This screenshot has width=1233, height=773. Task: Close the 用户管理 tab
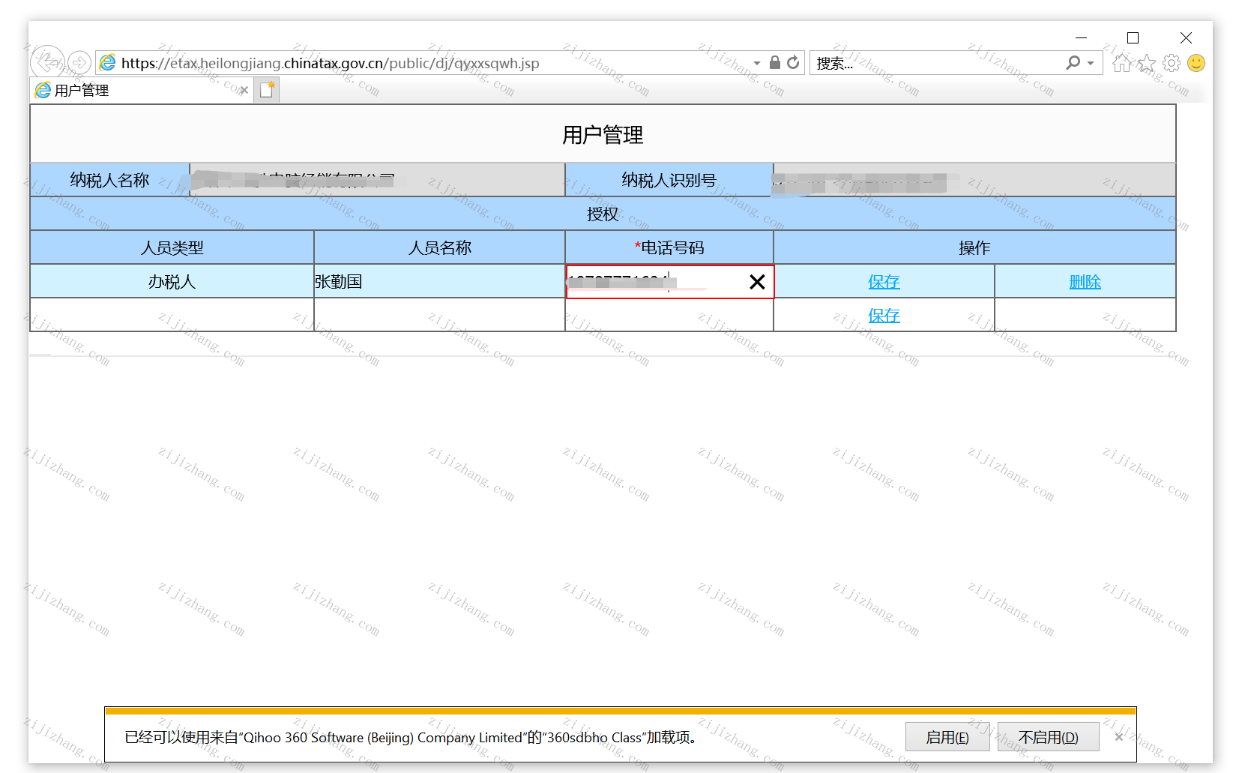pyautogui.click(x=244, y=91)
